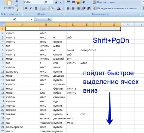Screen dimensions: 144x133
Task: Open the Name Box dropdown arrow
Action: [32, 19]
